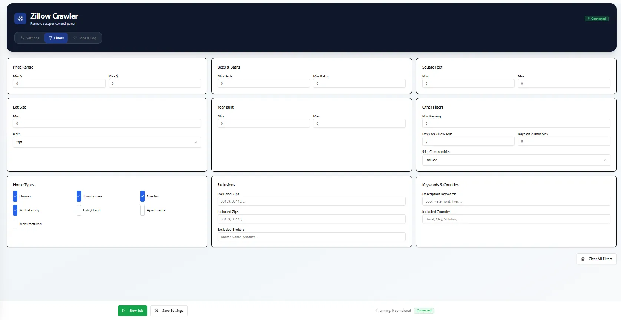Viewport: 621px width, 320px height.
Task: Click the list icon on Jobs & Log tab
Action: click(75, 38)
